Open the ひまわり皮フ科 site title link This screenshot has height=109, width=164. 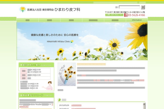coord(67,10)
